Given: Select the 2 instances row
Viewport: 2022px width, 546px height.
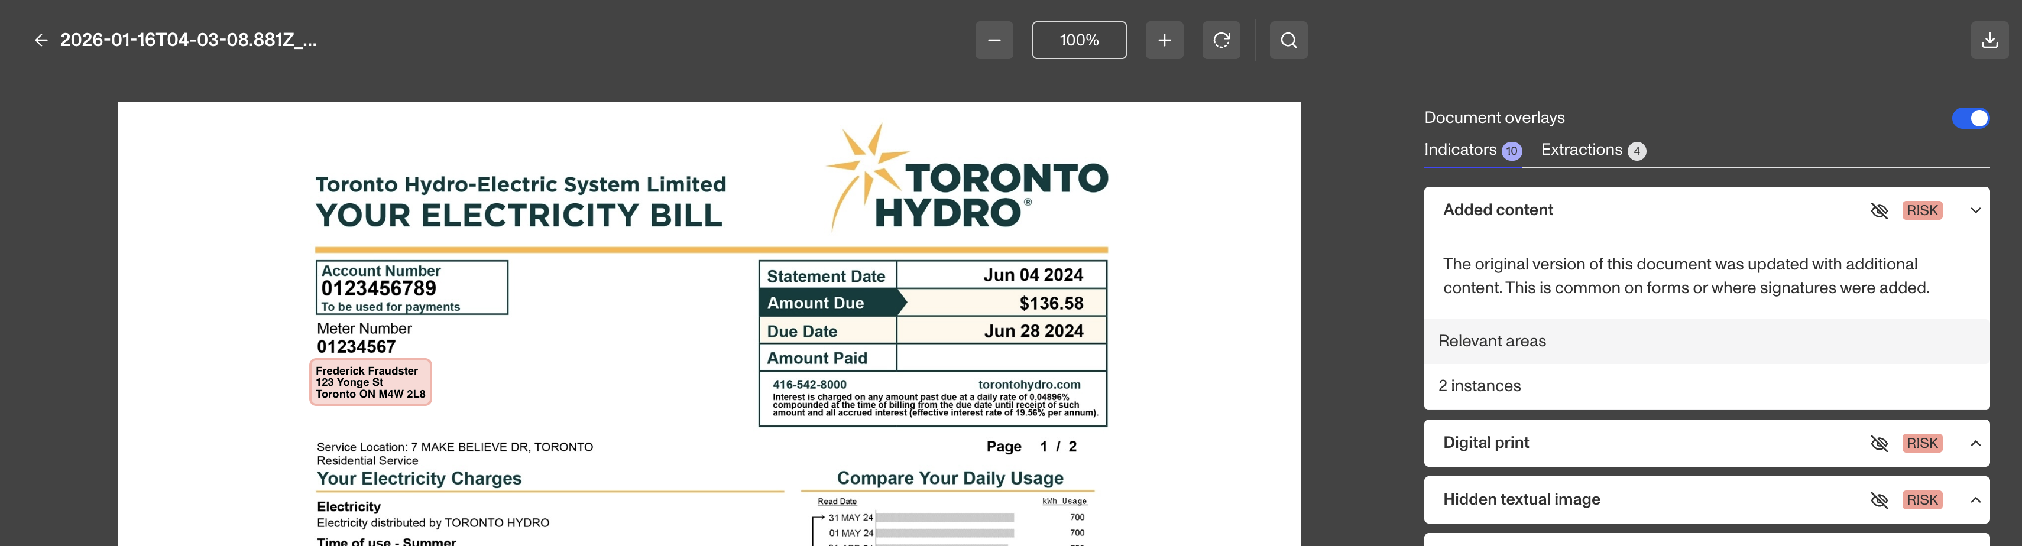Looking at the screenshot, I should click(x=1706, y=386).
